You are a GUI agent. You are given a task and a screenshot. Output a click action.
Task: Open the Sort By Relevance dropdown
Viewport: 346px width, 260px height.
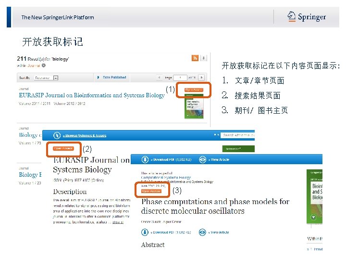pyautogui.click(x=46, y=78)
